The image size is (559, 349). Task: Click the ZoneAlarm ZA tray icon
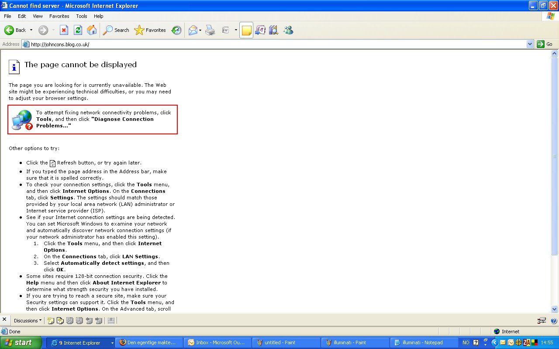tap(526, 342)
